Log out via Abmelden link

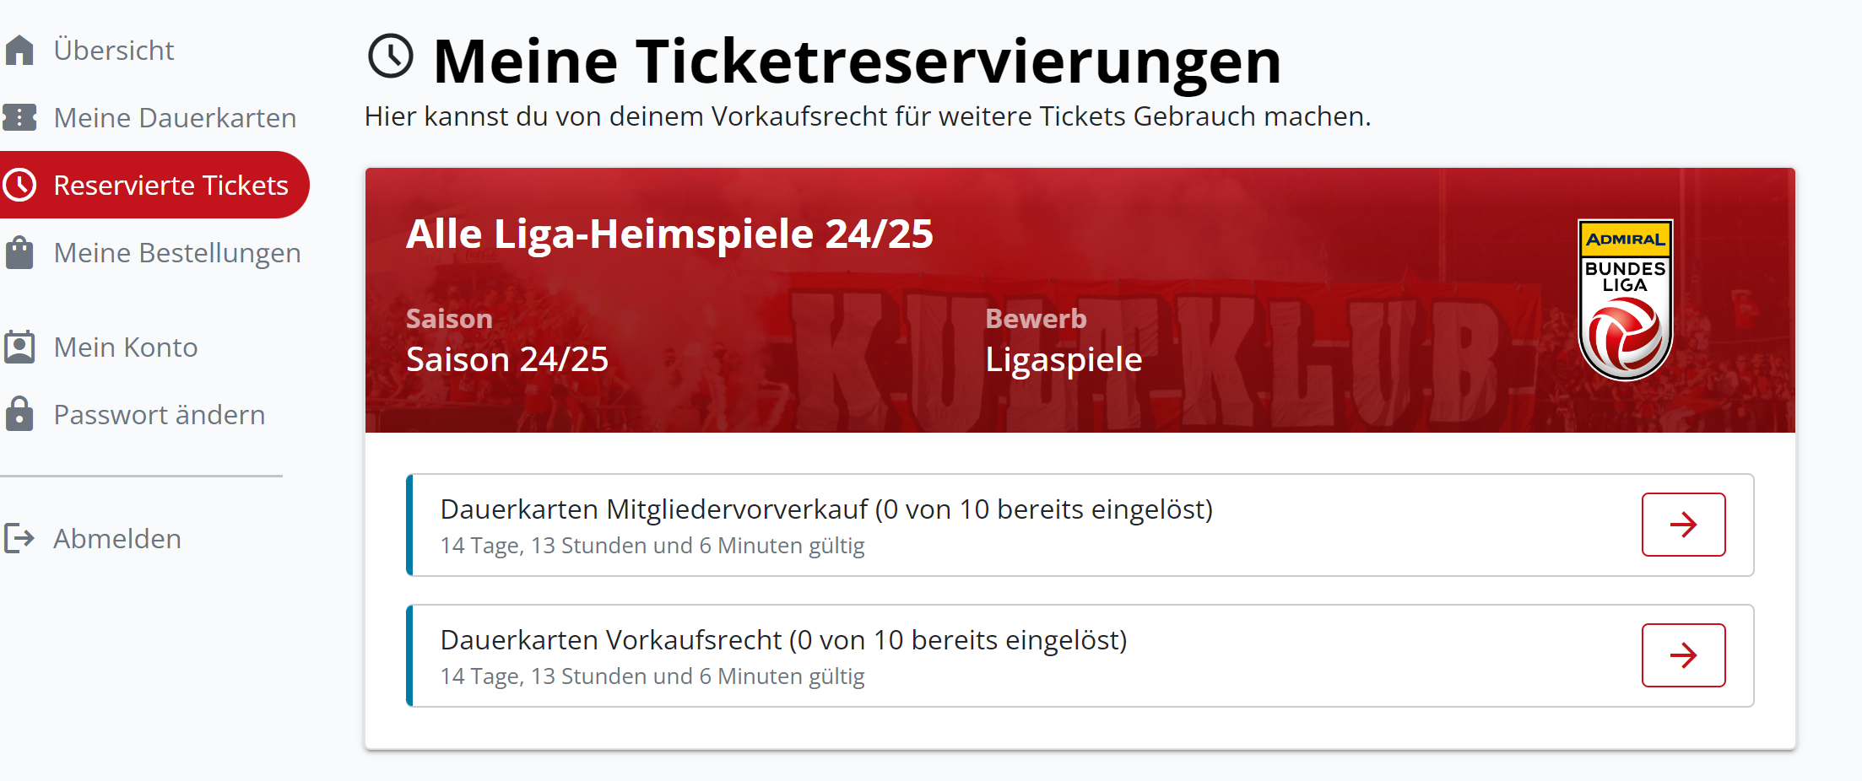(117, 538)
